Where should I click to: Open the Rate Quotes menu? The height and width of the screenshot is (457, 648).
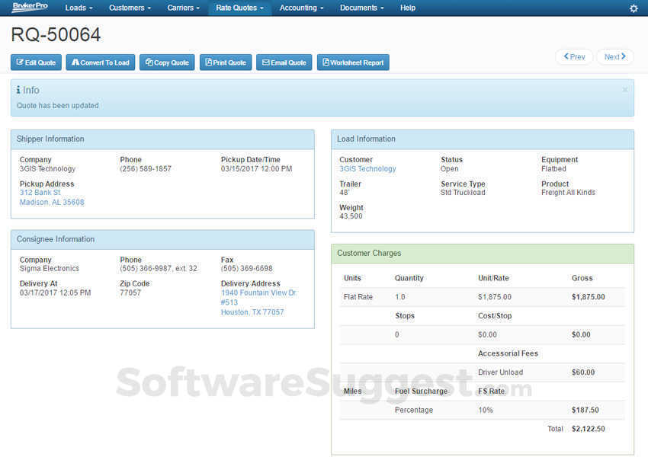[x=239, y=8]
